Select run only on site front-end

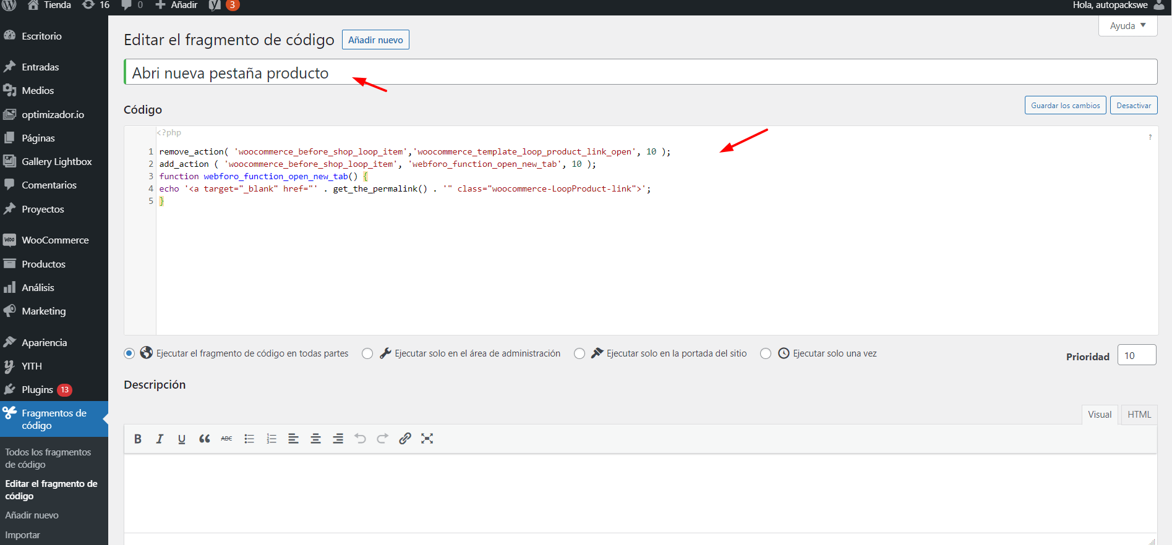pyautogui.click(x=580, y=353)
